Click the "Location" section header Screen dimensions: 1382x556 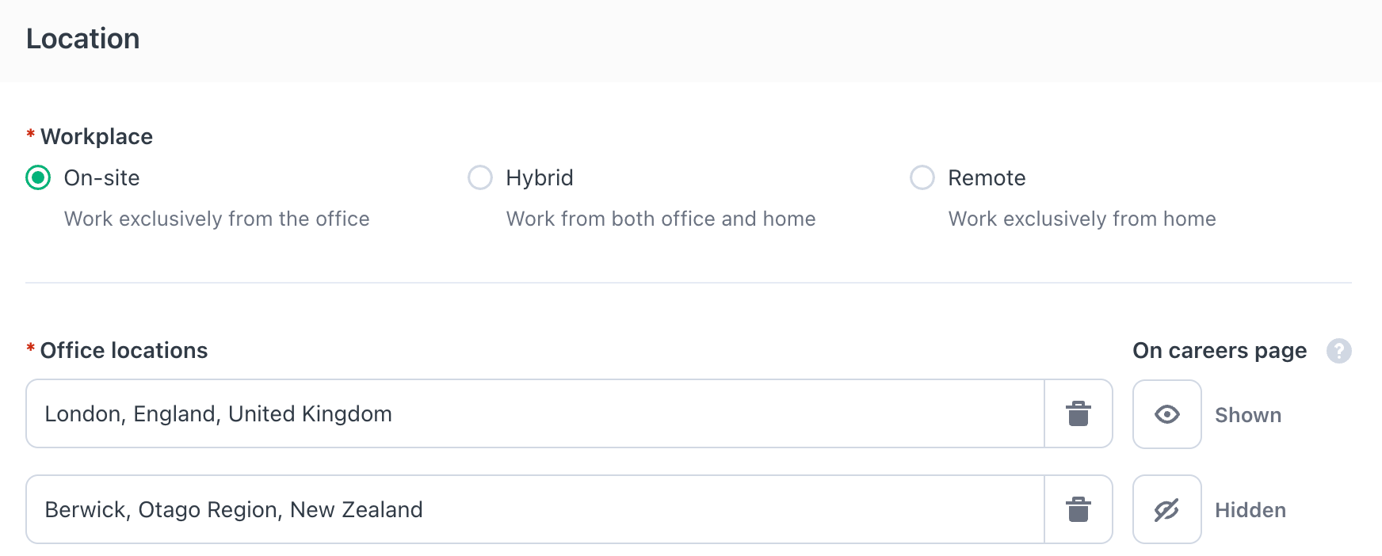(83, 39)
